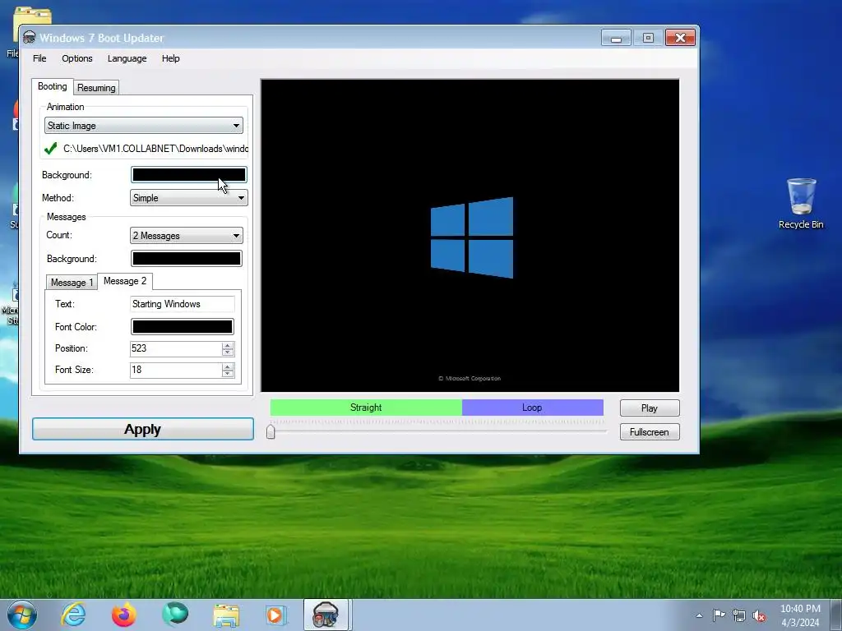Click the Fullscreen button
Image resolution: width=842 pixels, height=631 pixels.
tap(650, 432)
